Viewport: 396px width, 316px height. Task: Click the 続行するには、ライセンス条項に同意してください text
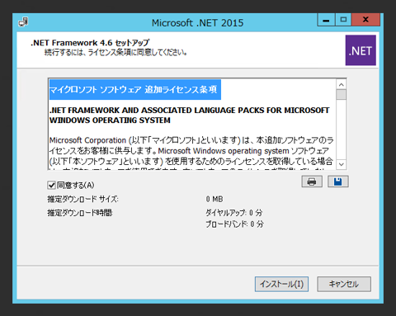tap(115, 52)
